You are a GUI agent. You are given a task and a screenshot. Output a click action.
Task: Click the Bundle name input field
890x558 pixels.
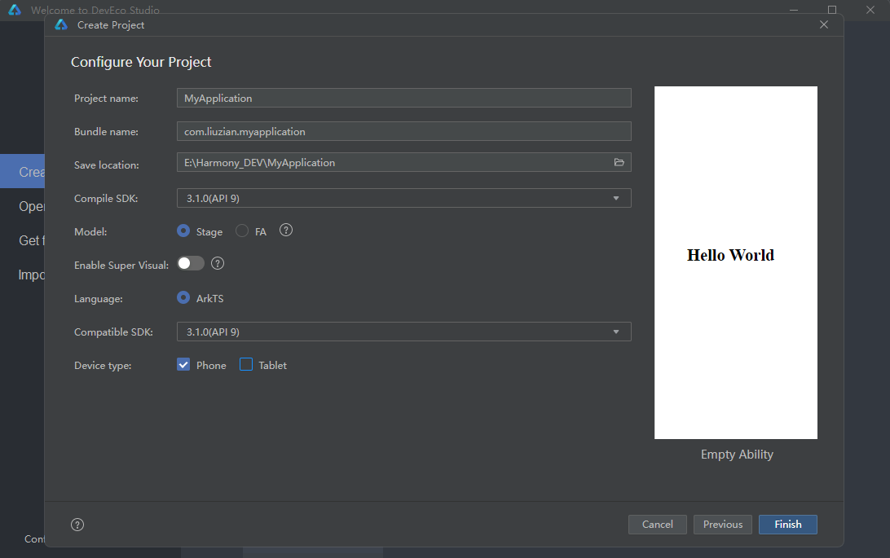click(x=404, y=131)
